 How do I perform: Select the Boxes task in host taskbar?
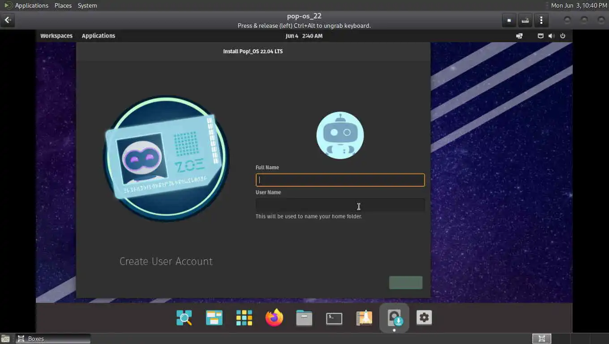coord(53,339)
